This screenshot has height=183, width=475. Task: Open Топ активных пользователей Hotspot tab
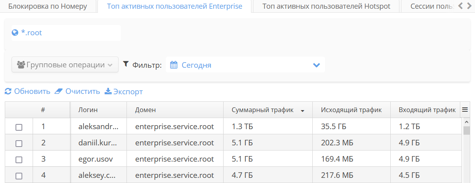pyautogui.click(x=326, y=6)
